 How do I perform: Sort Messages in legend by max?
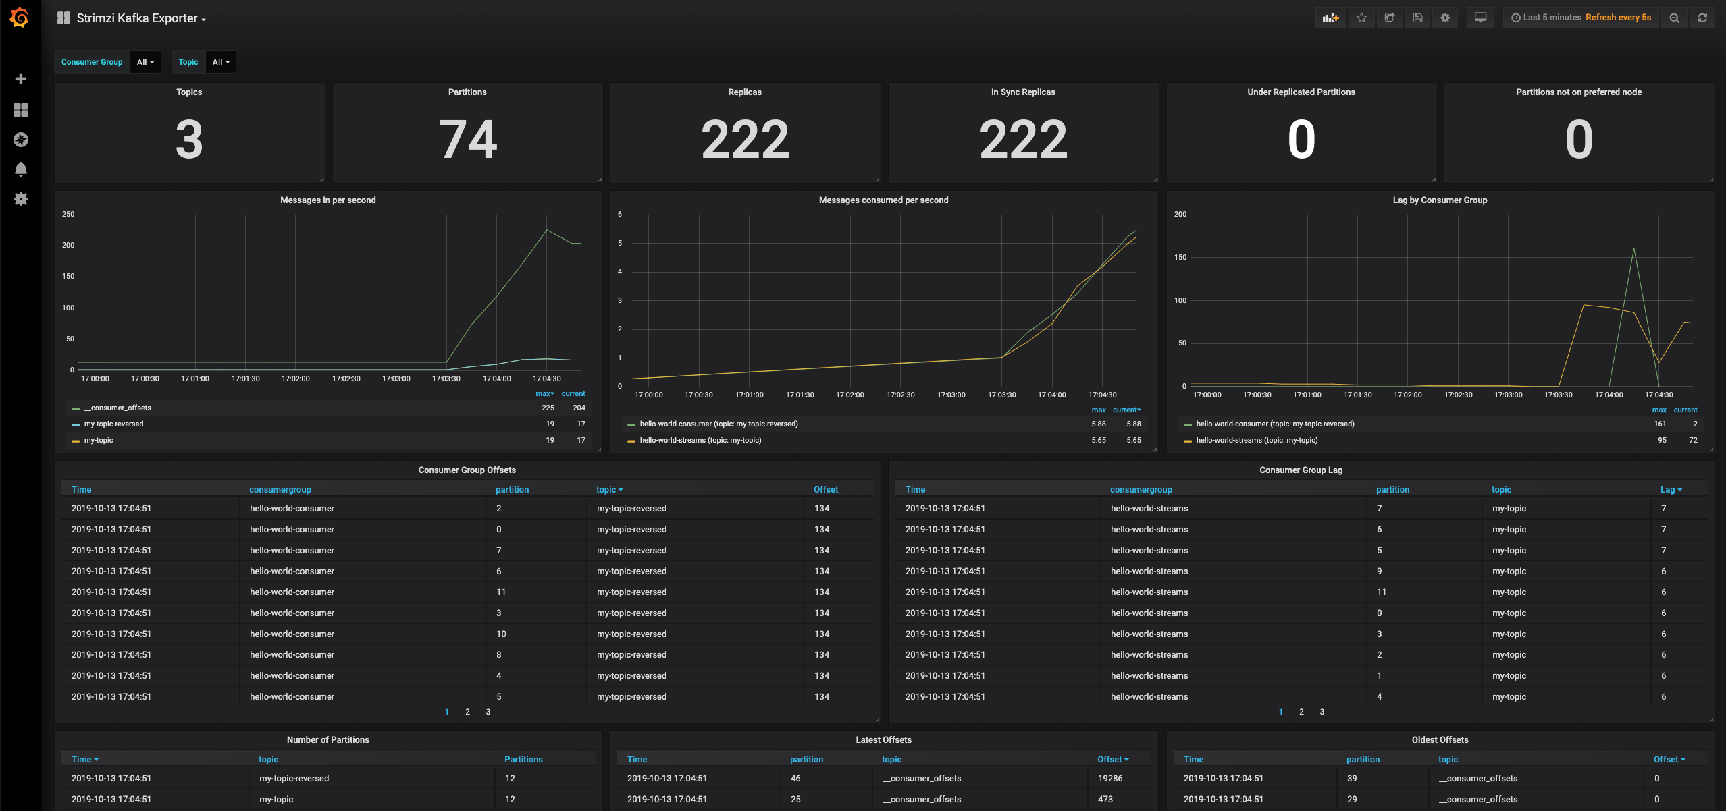point(544,393)
